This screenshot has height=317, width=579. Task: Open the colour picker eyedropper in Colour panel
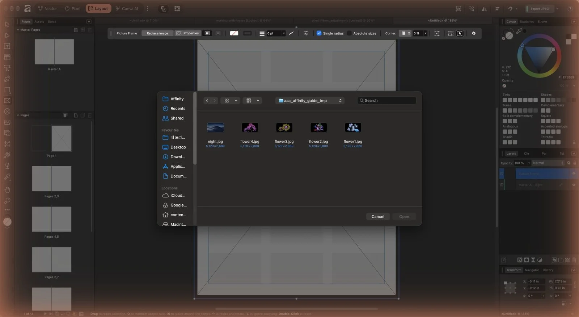click(519, 31)
